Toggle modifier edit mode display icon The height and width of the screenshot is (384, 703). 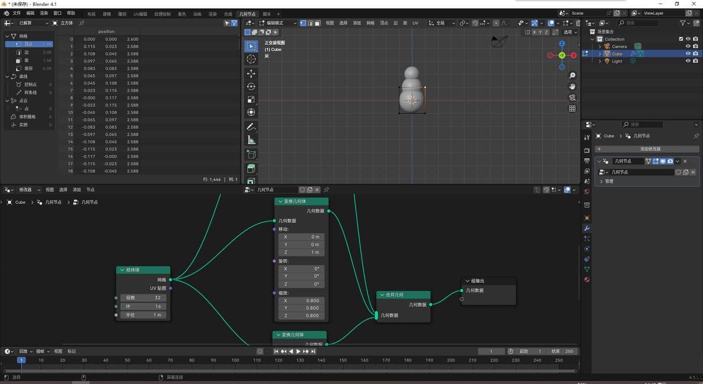655,161
